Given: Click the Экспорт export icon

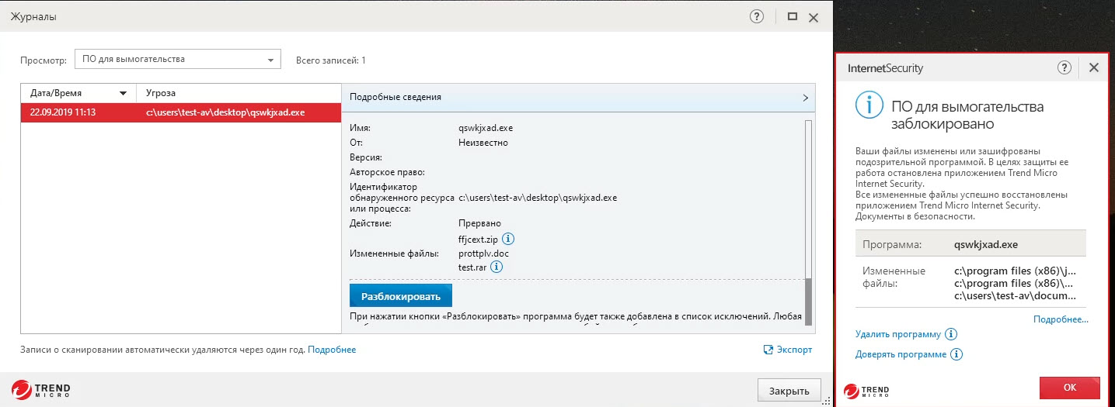Looking at the screenshot, I should tap(768, 350).
